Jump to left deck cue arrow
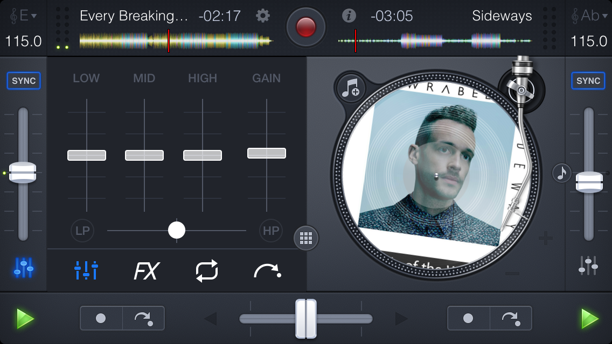Screen dimensions: 612x344 pos(144,318)
